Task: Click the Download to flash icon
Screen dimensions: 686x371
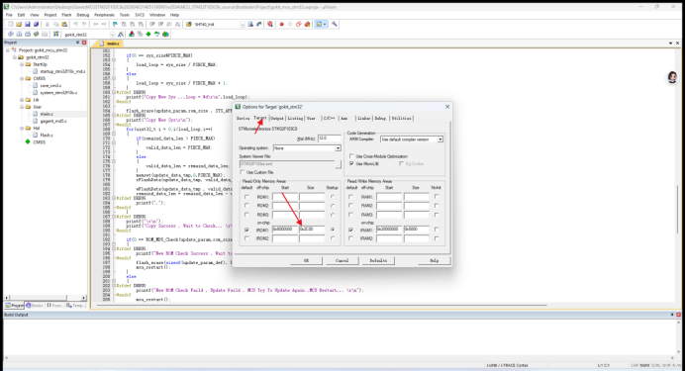Action: click(x=56, y=34)
